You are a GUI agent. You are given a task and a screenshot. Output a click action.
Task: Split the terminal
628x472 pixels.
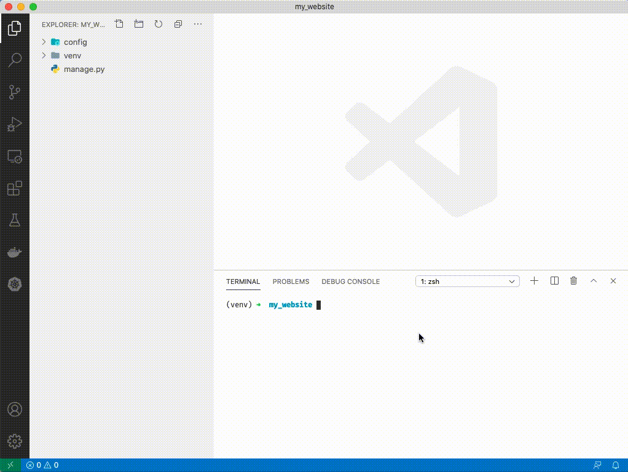tap(554, 281)
